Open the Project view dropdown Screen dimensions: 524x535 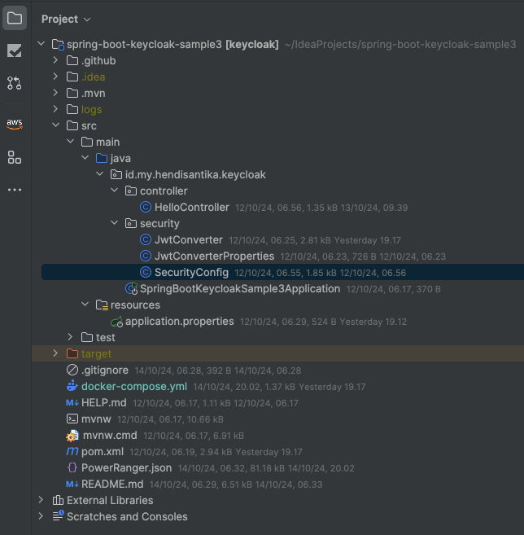pos(66,19)
